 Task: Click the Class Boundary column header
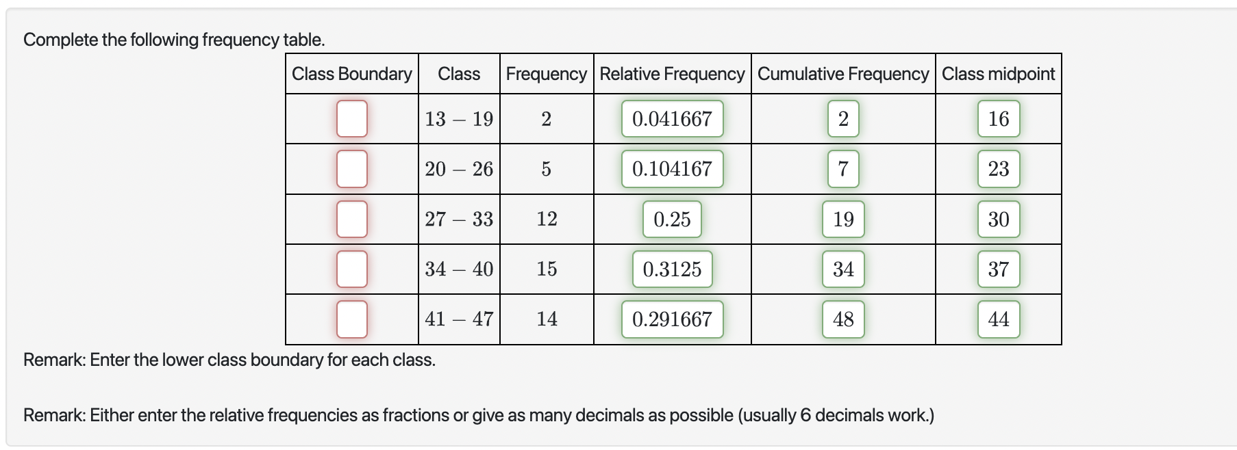351,74
